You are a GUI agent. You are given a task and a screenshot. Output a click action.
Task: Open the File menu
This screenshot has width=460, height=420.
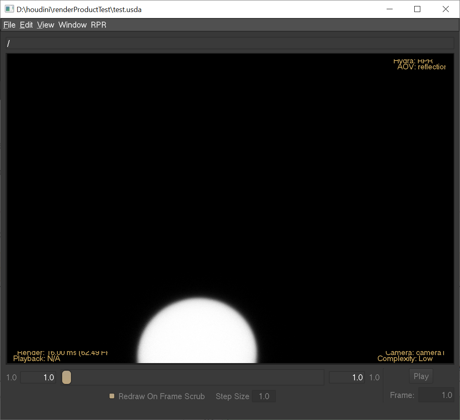tap(9, 24)
